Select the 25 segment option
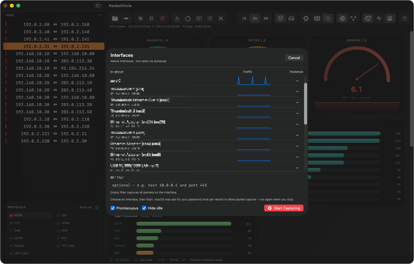 point(255,18)
